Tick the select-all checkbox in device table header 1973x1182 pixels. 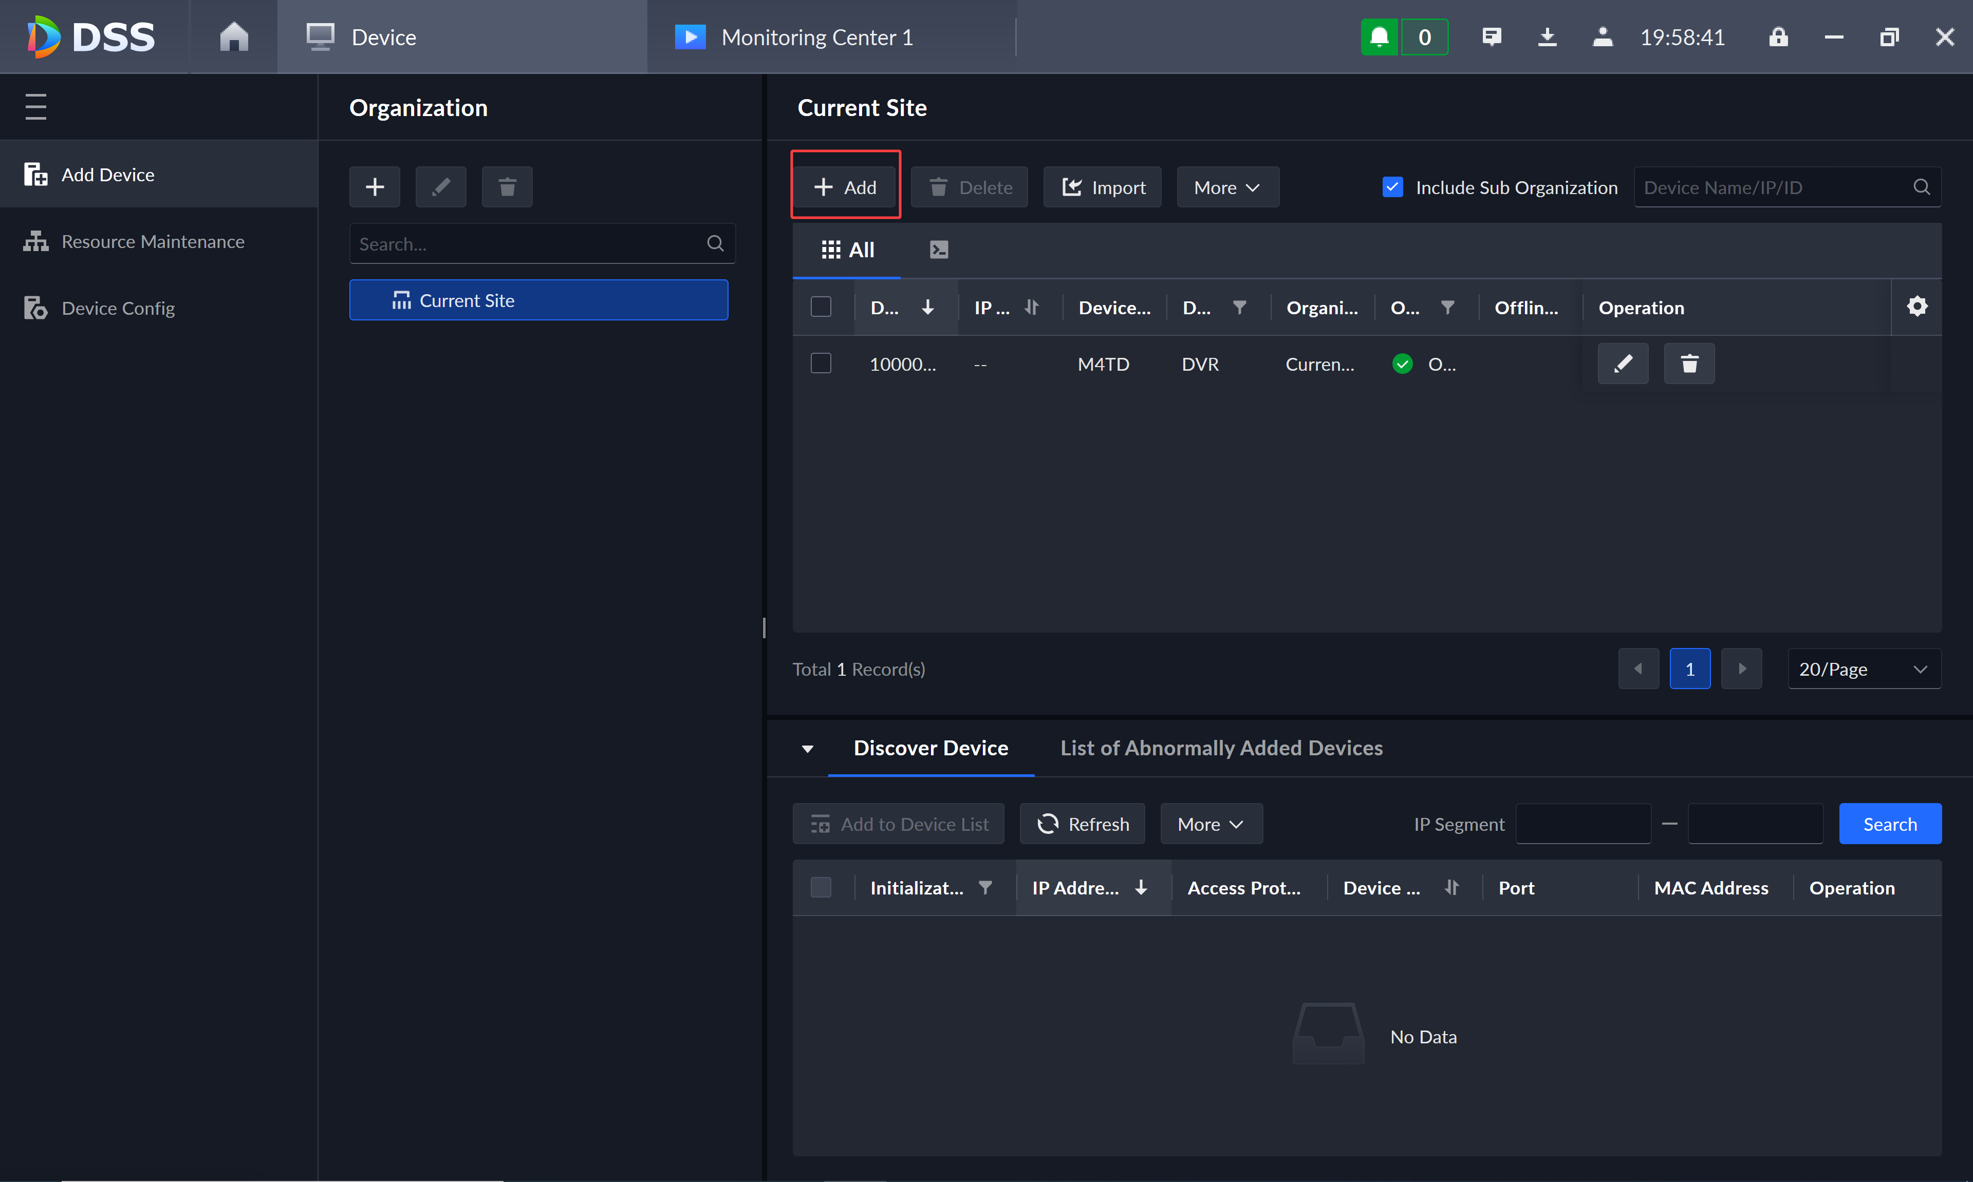[x=821, y=307]
